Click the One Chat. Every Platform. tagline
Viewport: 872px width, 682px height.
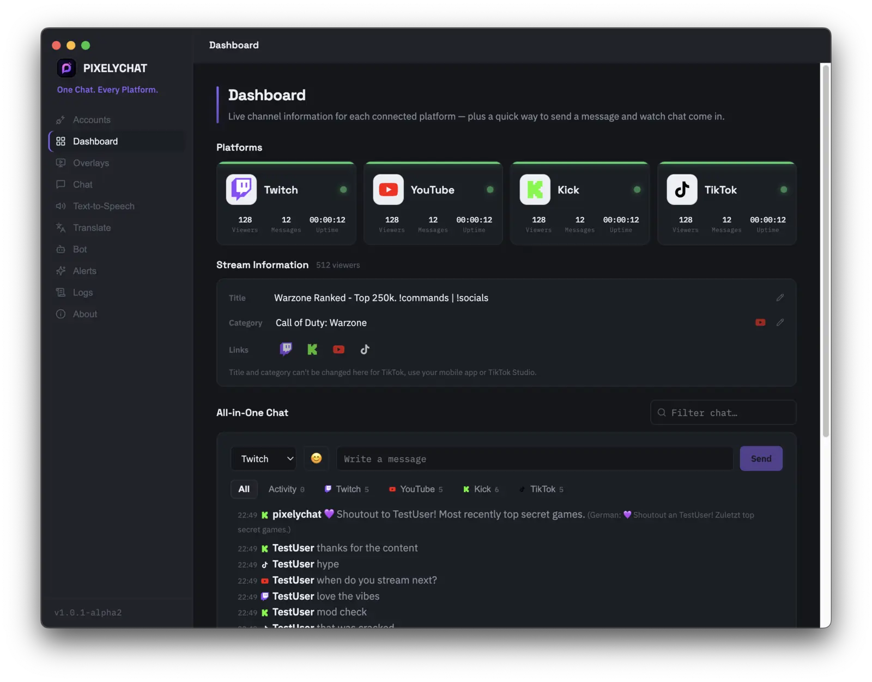click(107, 89)
